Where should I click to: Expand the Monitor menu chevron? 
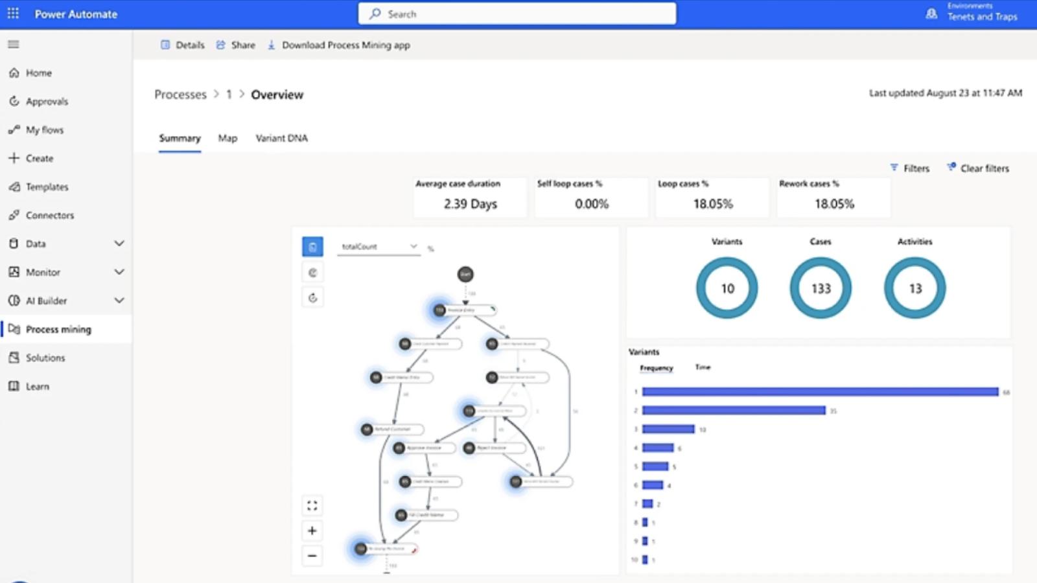119,272
